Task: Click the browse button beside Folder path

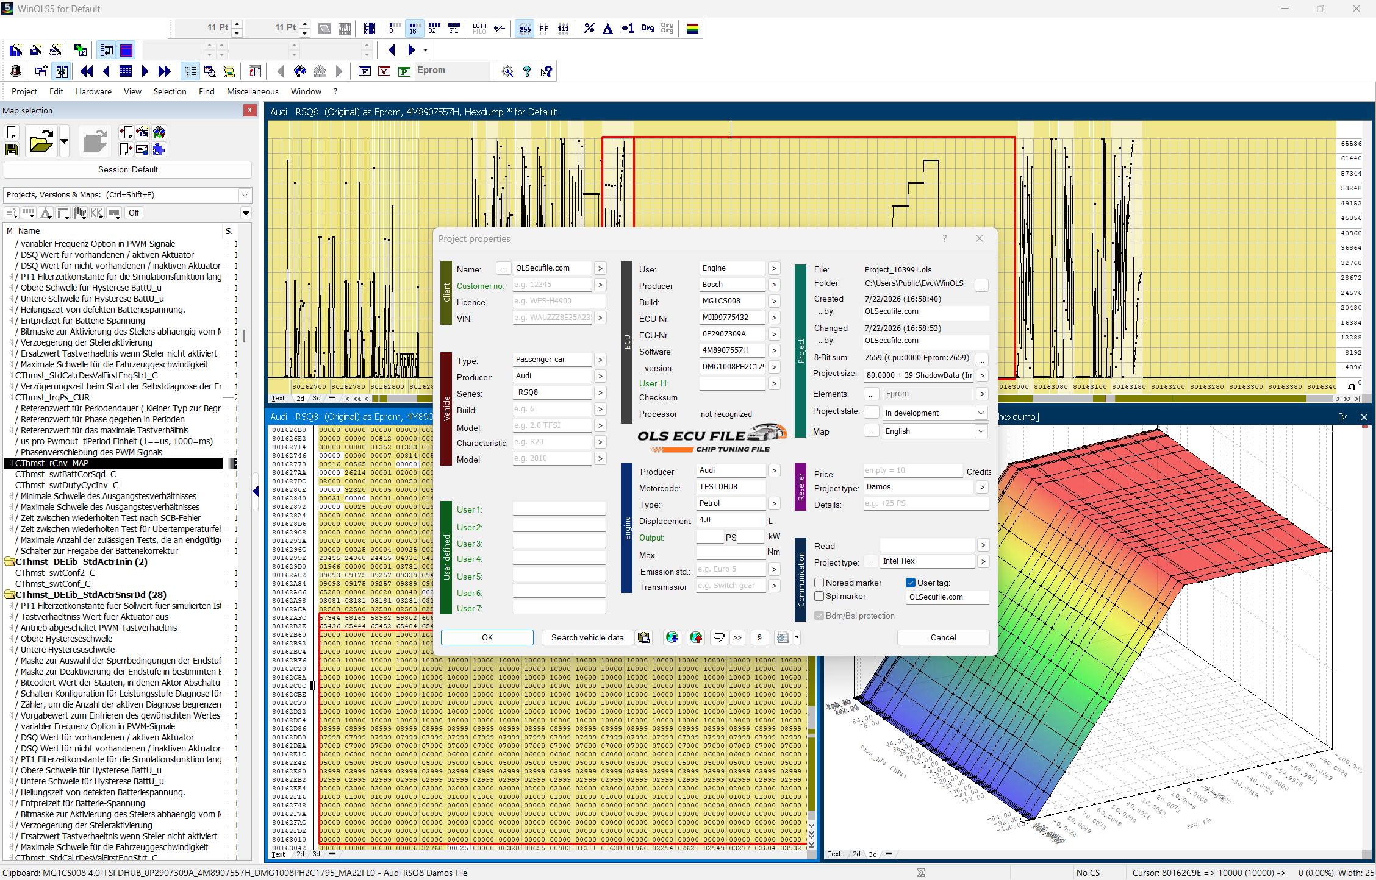Action: tap(981, 285)
